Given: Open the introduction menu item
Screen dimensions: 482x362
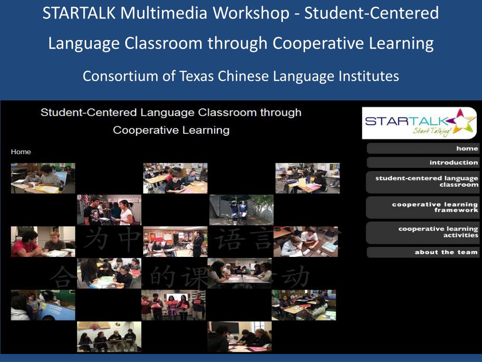Looking at the screenshot, I should coord(423,163).
